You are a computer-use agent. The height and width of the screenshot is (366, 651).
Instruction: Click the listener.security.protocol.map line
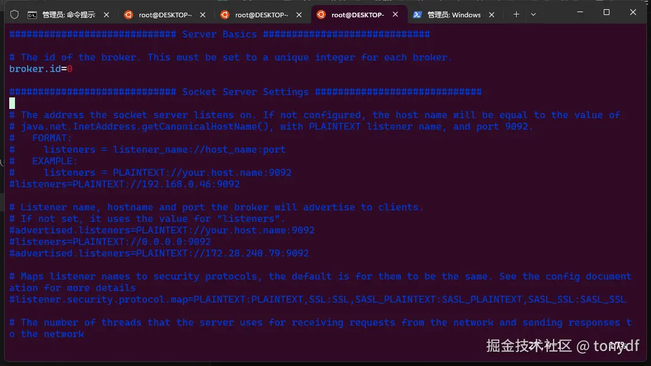(317, 300)
